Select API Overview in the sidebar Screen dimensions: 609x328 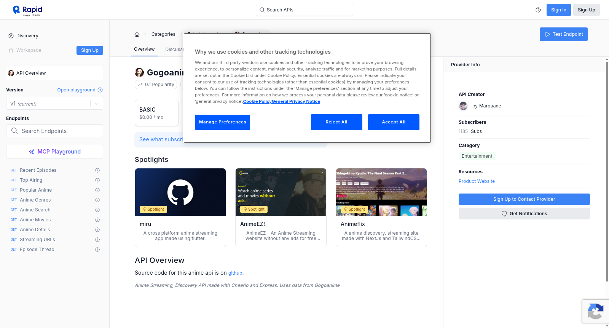coord(54,73)
